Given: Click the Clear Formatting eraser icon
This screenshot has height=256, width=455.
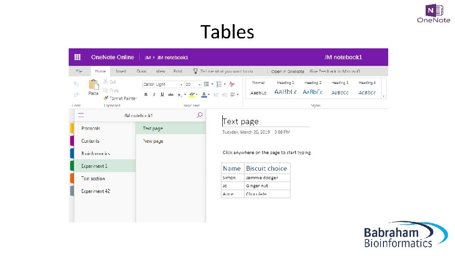Looking at the screenshot, I should click(x=232, y=84).
